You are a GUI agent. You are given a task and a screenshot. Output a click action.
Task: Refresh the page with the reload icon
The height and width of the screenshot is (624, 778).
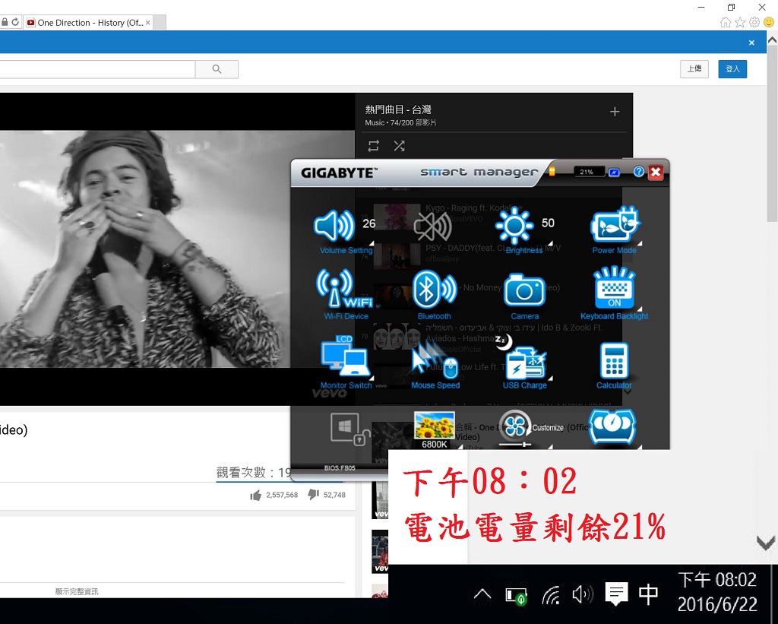[15, 22]
